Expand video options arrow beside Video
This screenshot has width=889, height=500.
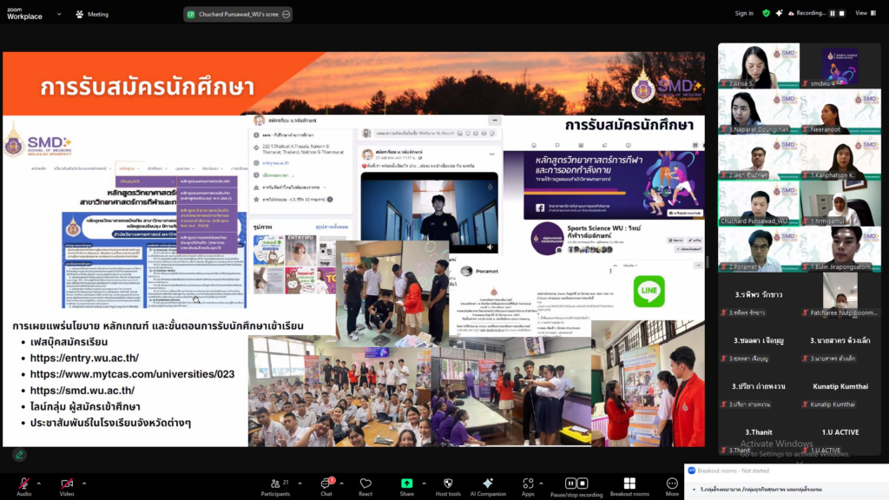pyautogui.click(x=84, y=484)
